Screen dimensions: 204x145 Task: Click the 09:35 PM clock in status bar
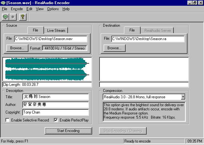point(195,141)
